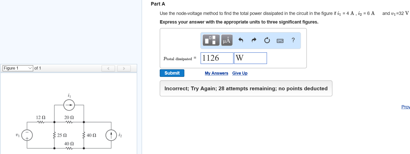410x154 pixels.
Task: Redo the answer edit
Action: coord(254,40)
